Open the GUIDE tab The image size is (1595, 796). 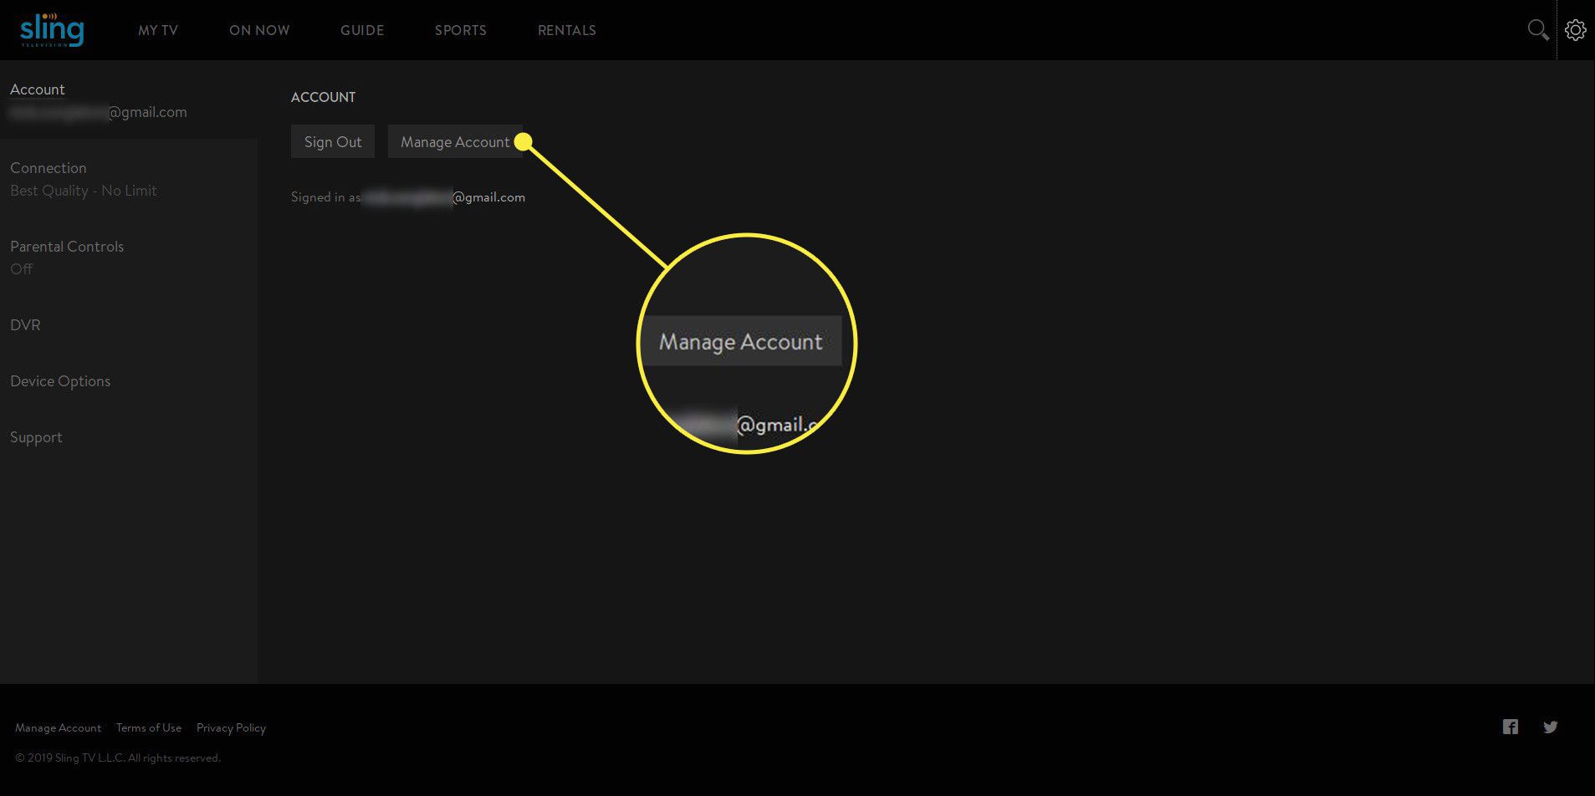click(362, 30)
